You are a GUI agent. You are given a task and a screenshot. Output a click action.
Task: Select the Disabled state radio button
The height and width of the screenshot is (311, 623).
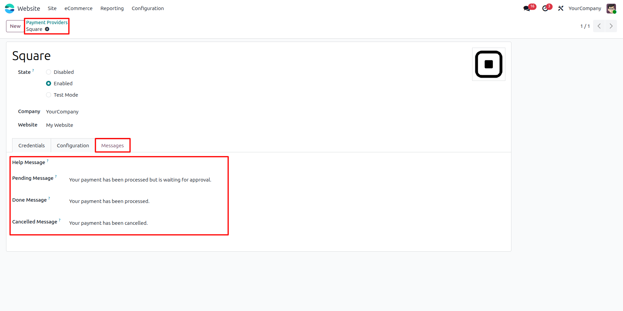click(x=48, y=72)
